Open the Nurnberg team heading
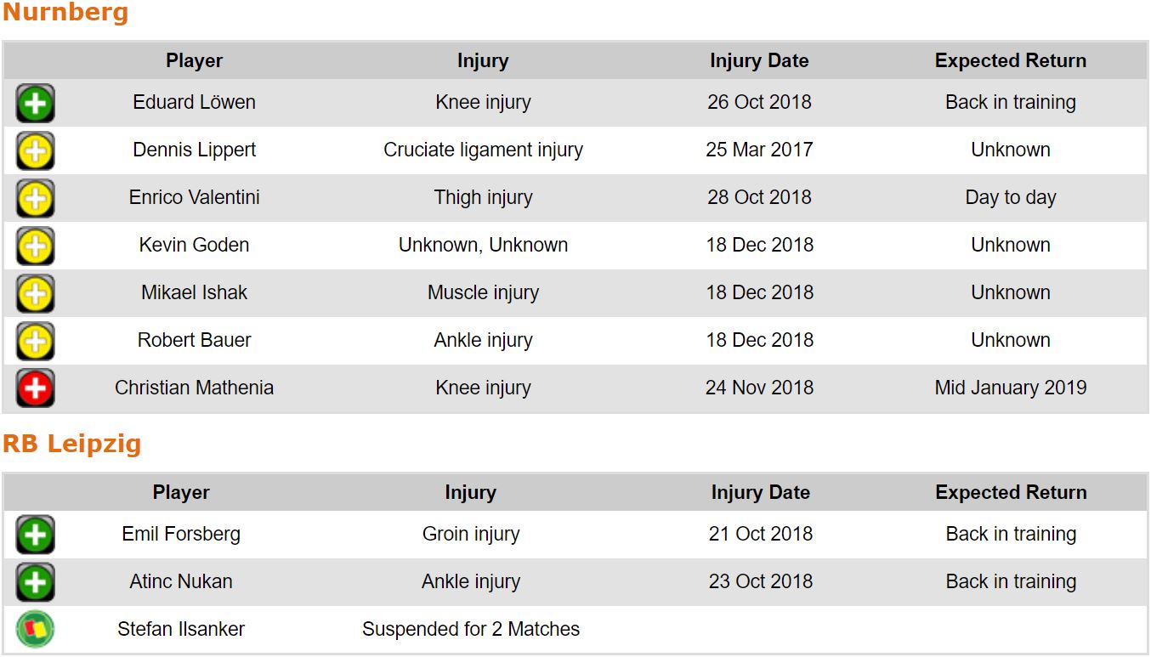Viewport: 1151px width, 657px height. click(65, 13)
